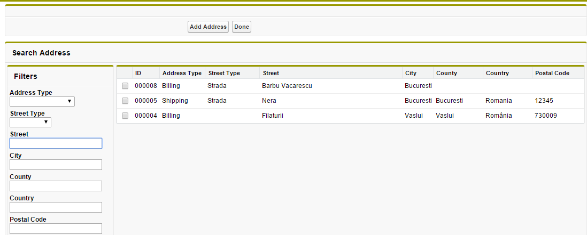Screen dimensions: 587x235
Task: Select the County filter input box
Action: pos(56,186)
